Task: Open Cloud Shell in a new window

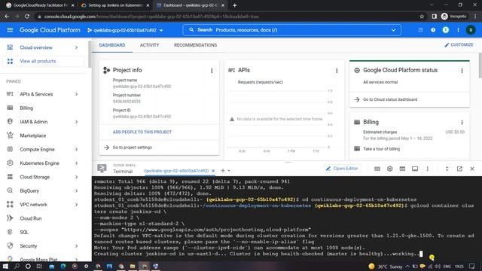Action: (x=459, y=169)
